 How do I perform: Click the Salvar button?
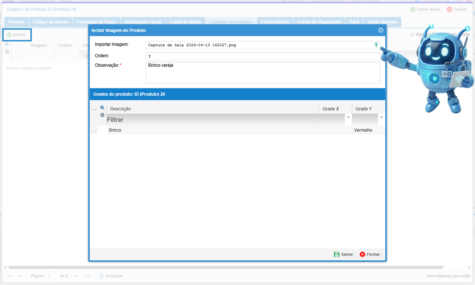point(344,254)
